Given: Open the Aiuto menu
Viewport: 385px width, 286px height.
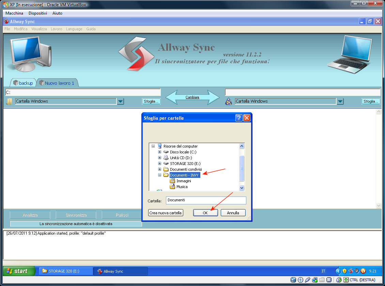Looking at the screenshot, I should 58,13.
